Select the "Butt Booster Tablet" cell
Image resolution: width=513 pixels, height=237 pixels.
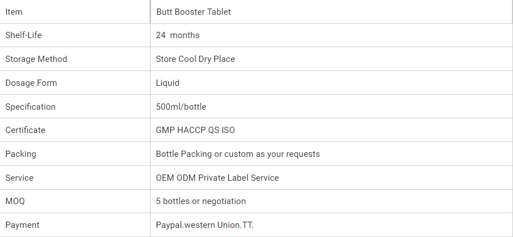click(193, 11)
